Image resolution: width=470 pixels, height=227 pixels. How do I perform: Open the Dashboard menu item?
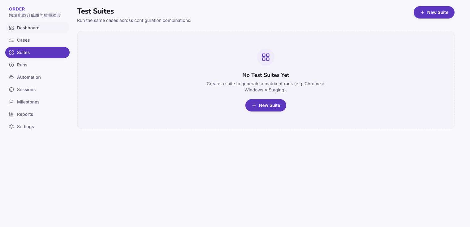pyautogui.click(x=37, y=28)
